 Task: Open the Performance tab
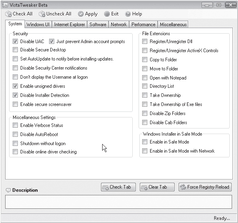pyautogui.click(x=143, y=25)
